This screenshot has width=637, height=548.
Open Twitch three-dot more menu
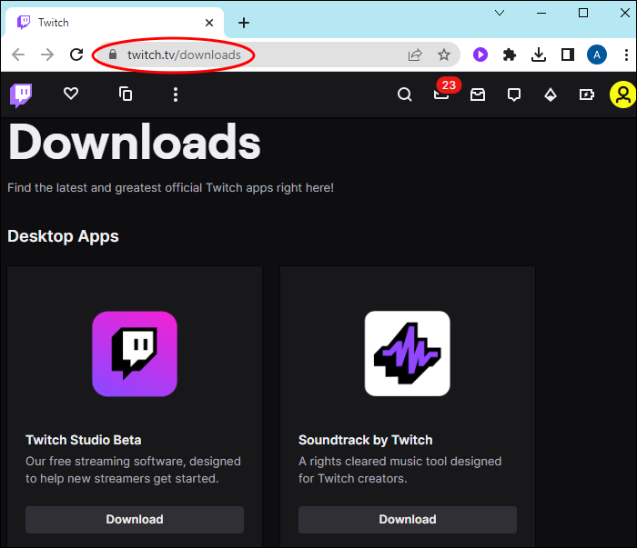[x=176, y=95]
